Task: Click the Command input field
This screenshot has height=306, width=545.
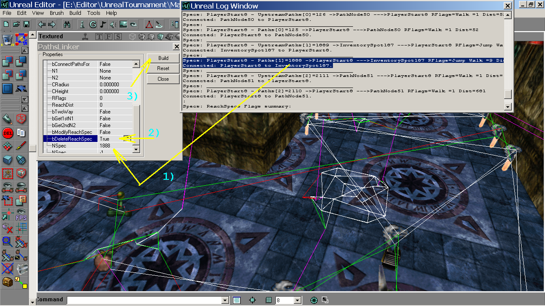Action: [144, 300]
